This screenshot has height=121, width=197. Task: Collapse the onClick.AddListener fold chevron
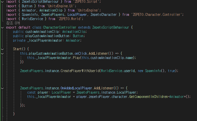(x=2, y=53)
